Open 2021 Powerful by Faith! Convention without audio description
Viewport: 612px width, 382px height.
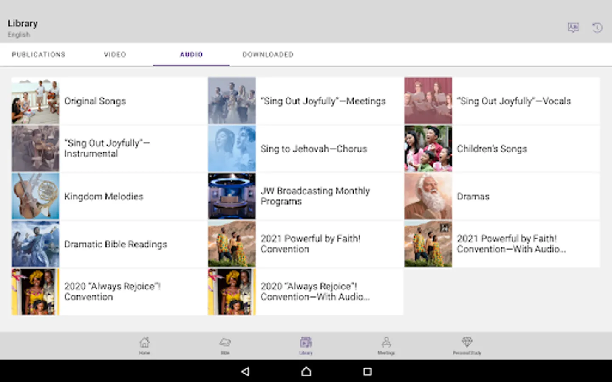coord(306,244)
